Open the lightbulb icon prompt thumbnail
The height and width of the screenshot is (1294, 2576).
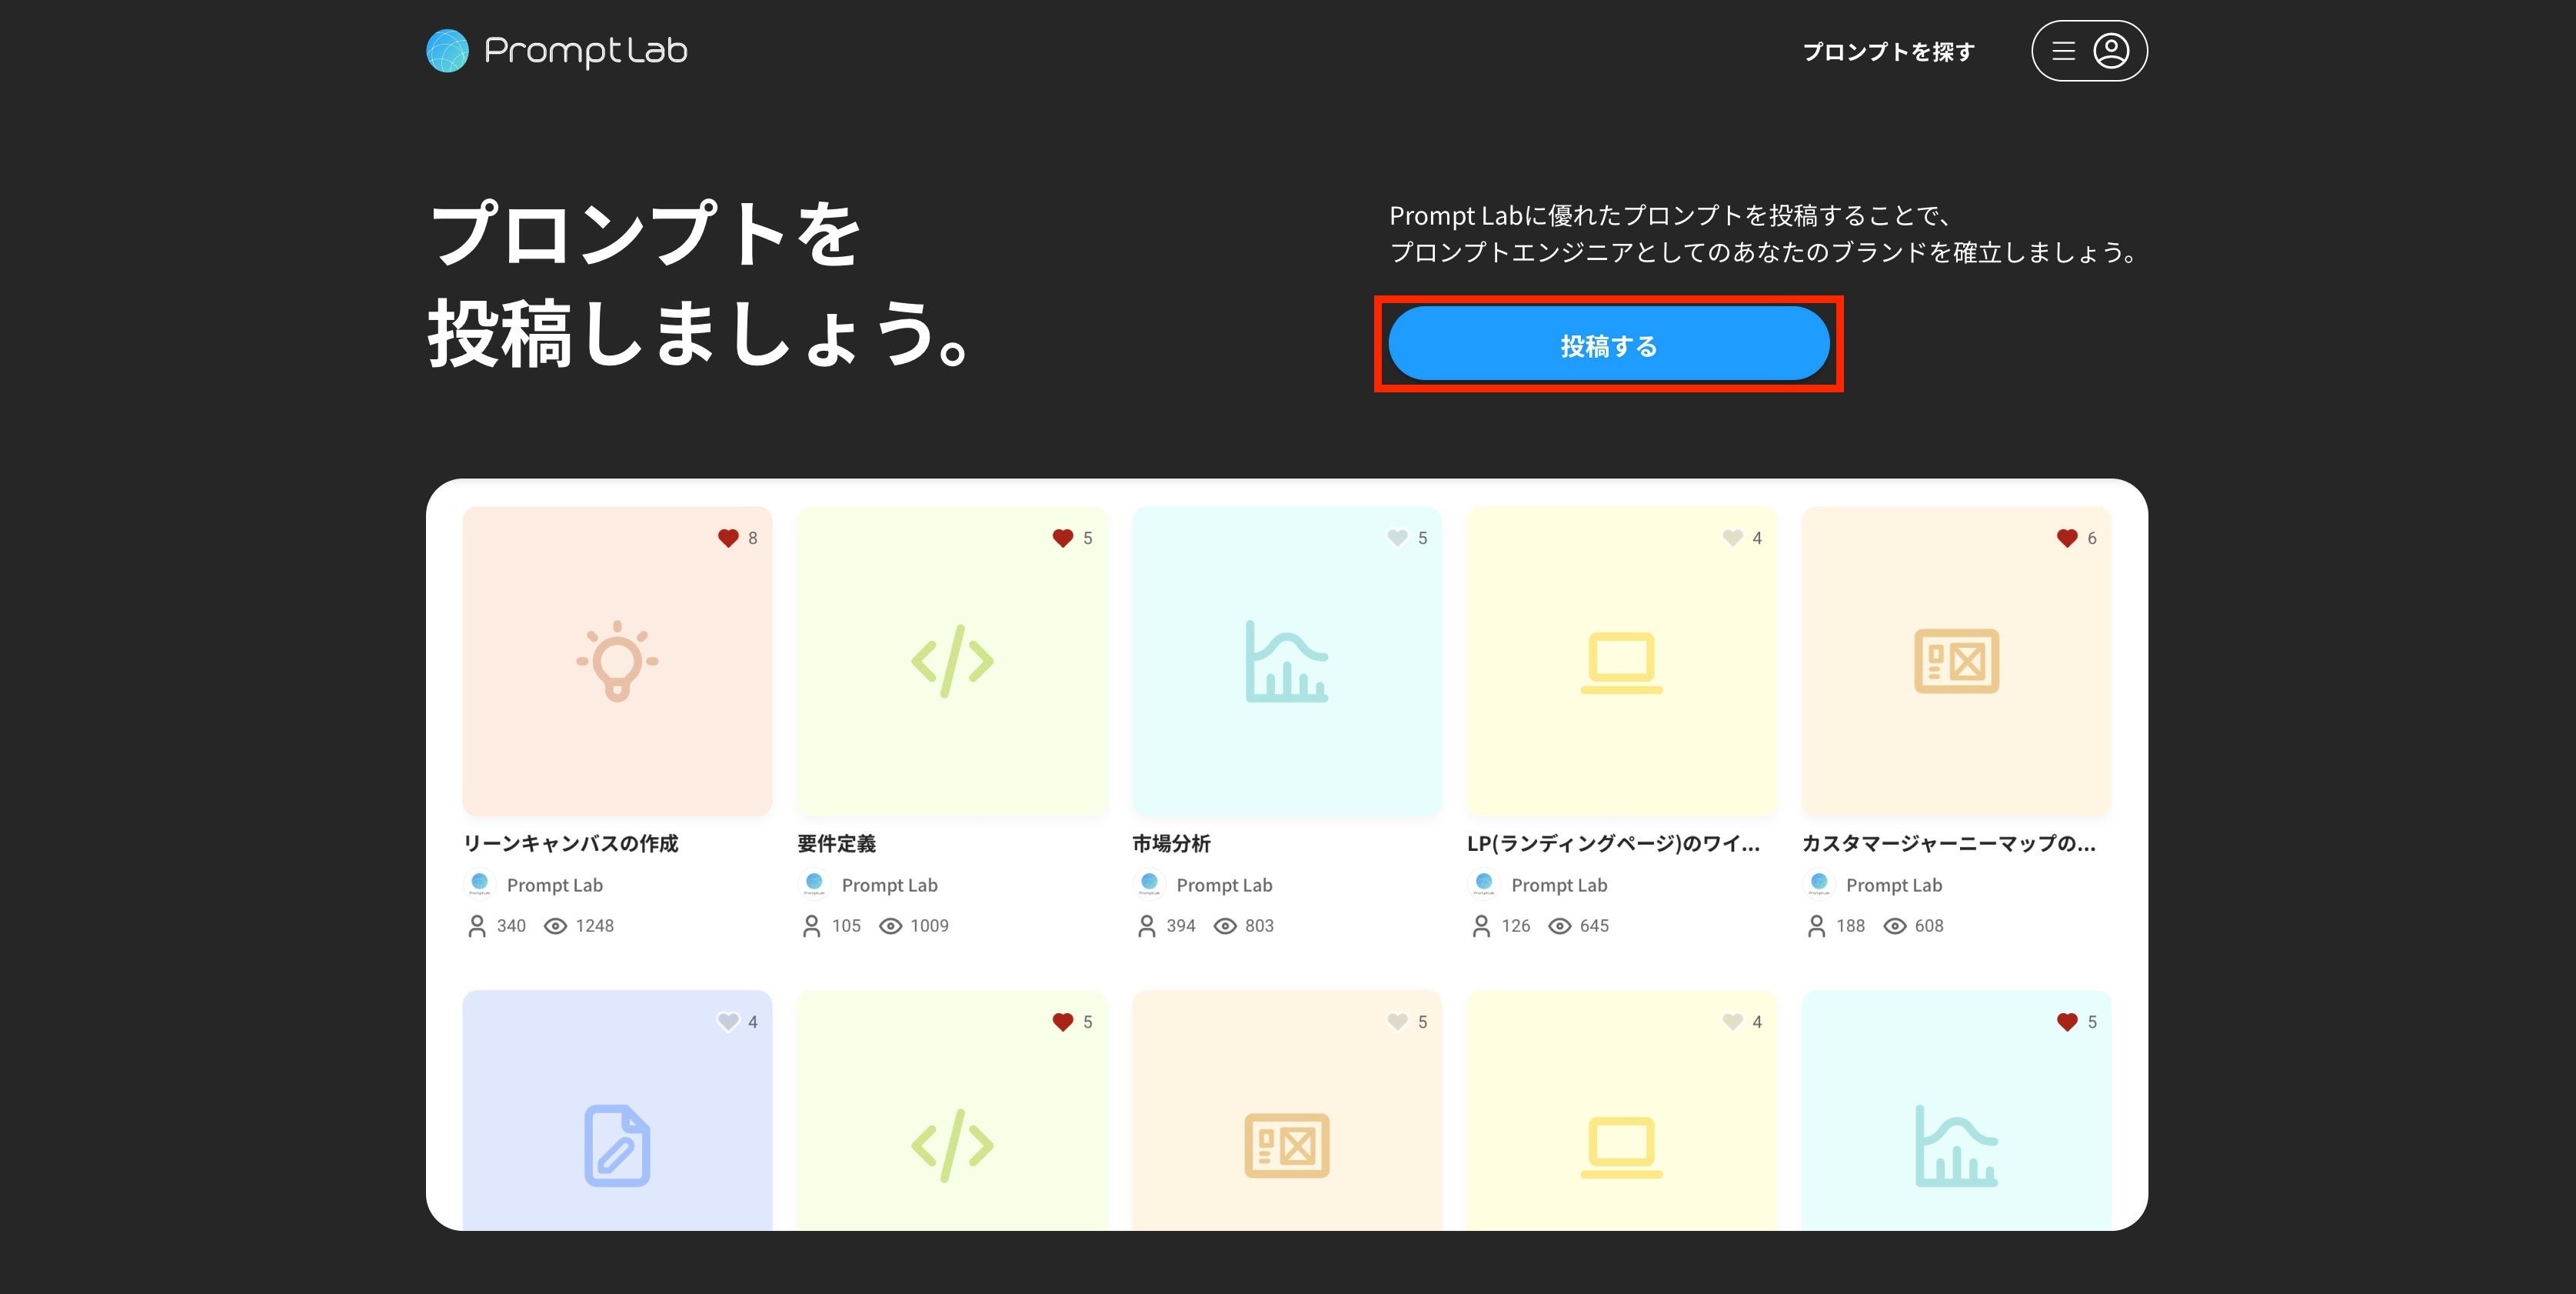(617, 662)
